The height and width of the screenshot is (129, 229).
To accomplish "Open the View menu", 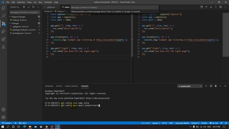I will point(29,2).
